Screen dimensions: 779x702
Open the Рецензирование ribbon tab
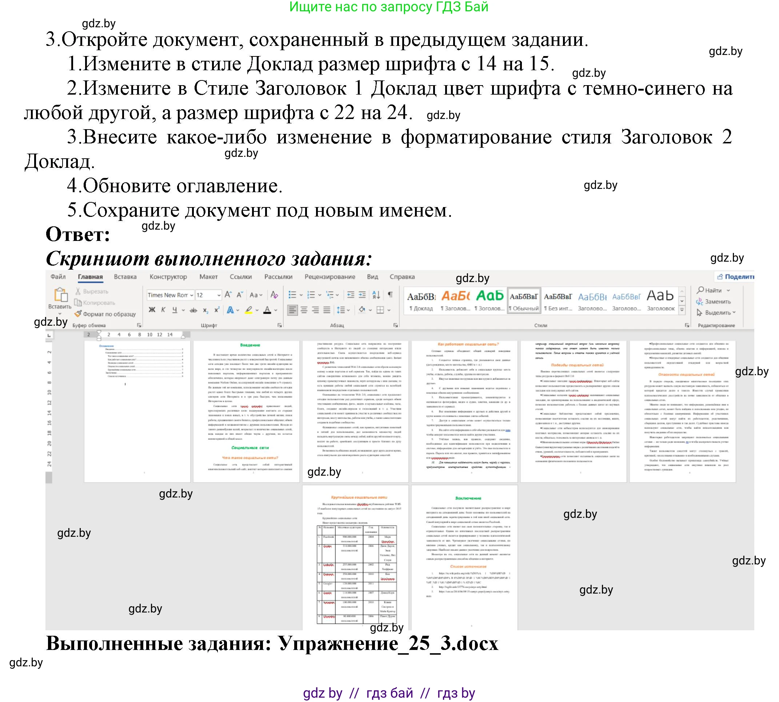tap(329, 277)
